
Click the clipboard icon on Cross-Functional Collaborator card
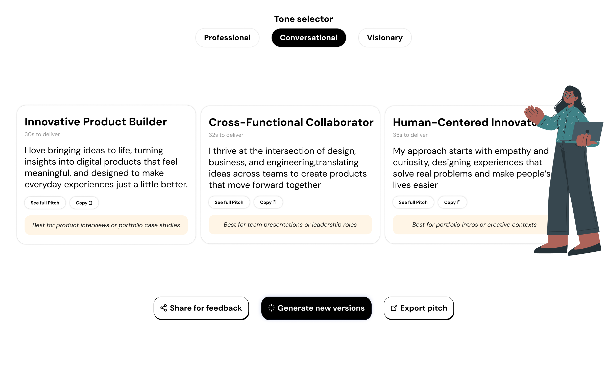[275, 202]
